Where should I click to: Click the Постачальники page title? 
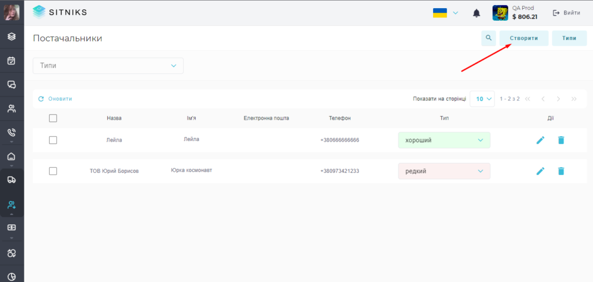(67, 38)
